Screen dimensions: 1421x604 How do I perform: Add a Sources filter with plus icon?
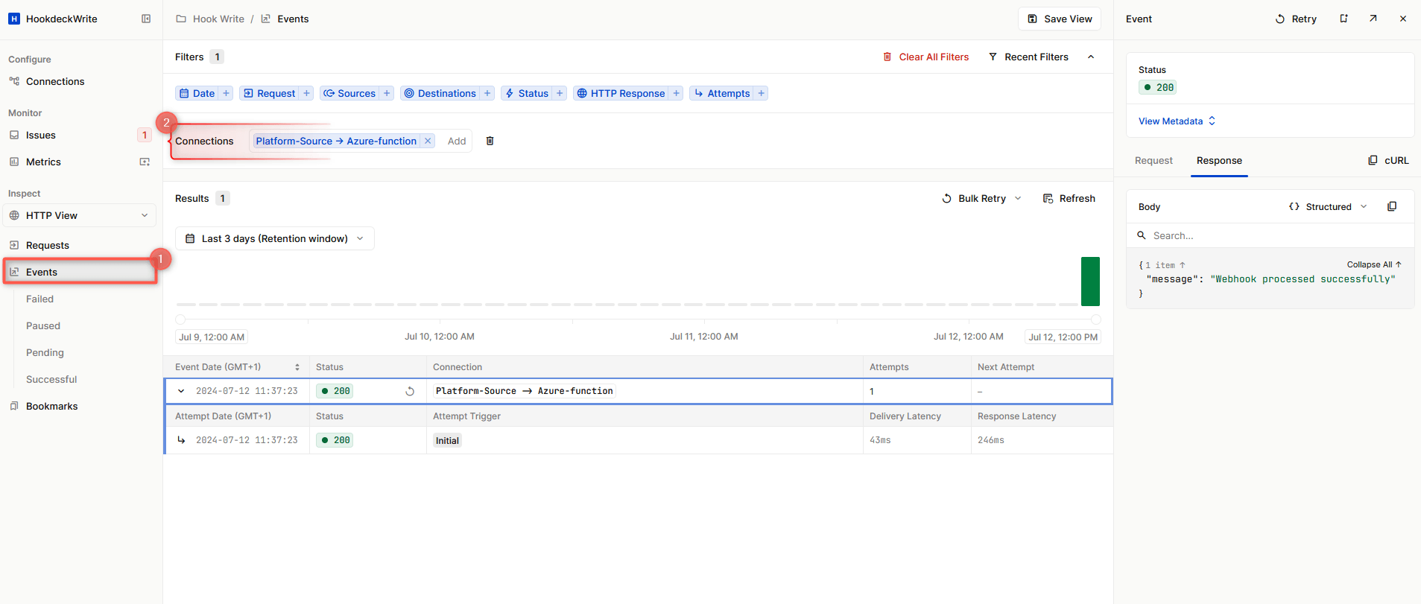387,93
